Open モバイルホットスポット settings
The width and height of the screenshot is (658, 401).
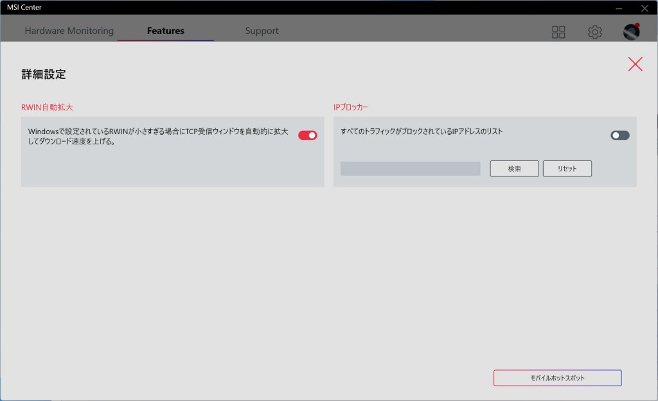557,378
